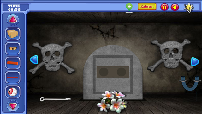Pause the game
The height and width of the screenshot is (114, 202).
[164, 7]
